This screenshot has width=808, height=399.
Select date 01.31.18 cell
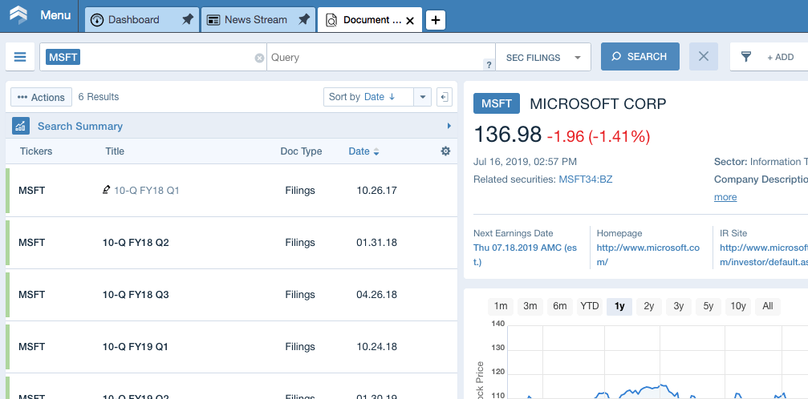[376, 243]
